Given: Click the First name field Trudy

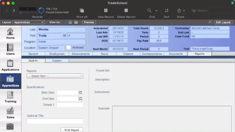Looking at the screenshot, I should [x=49, y=36].
